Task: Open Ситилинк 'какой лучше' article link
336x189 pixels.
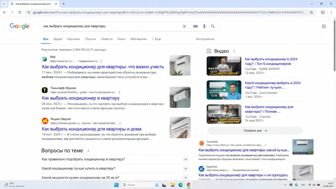Action: (x=244, y=150)
